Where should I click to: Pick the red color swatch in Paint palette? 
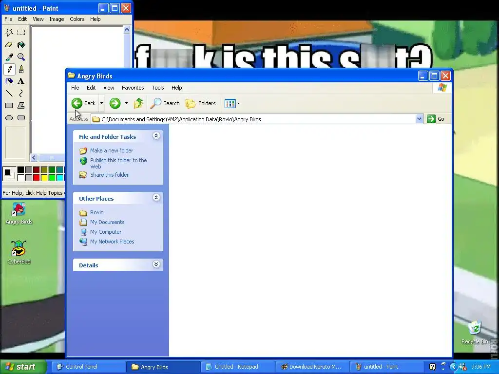pyautogui.click(x=36, y=177)
